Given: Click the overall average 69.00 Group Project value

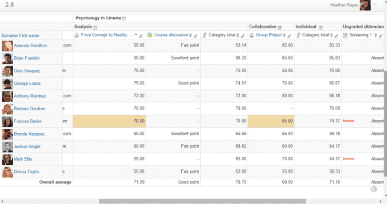Looking at the screenshot, I should pos(287,182).
